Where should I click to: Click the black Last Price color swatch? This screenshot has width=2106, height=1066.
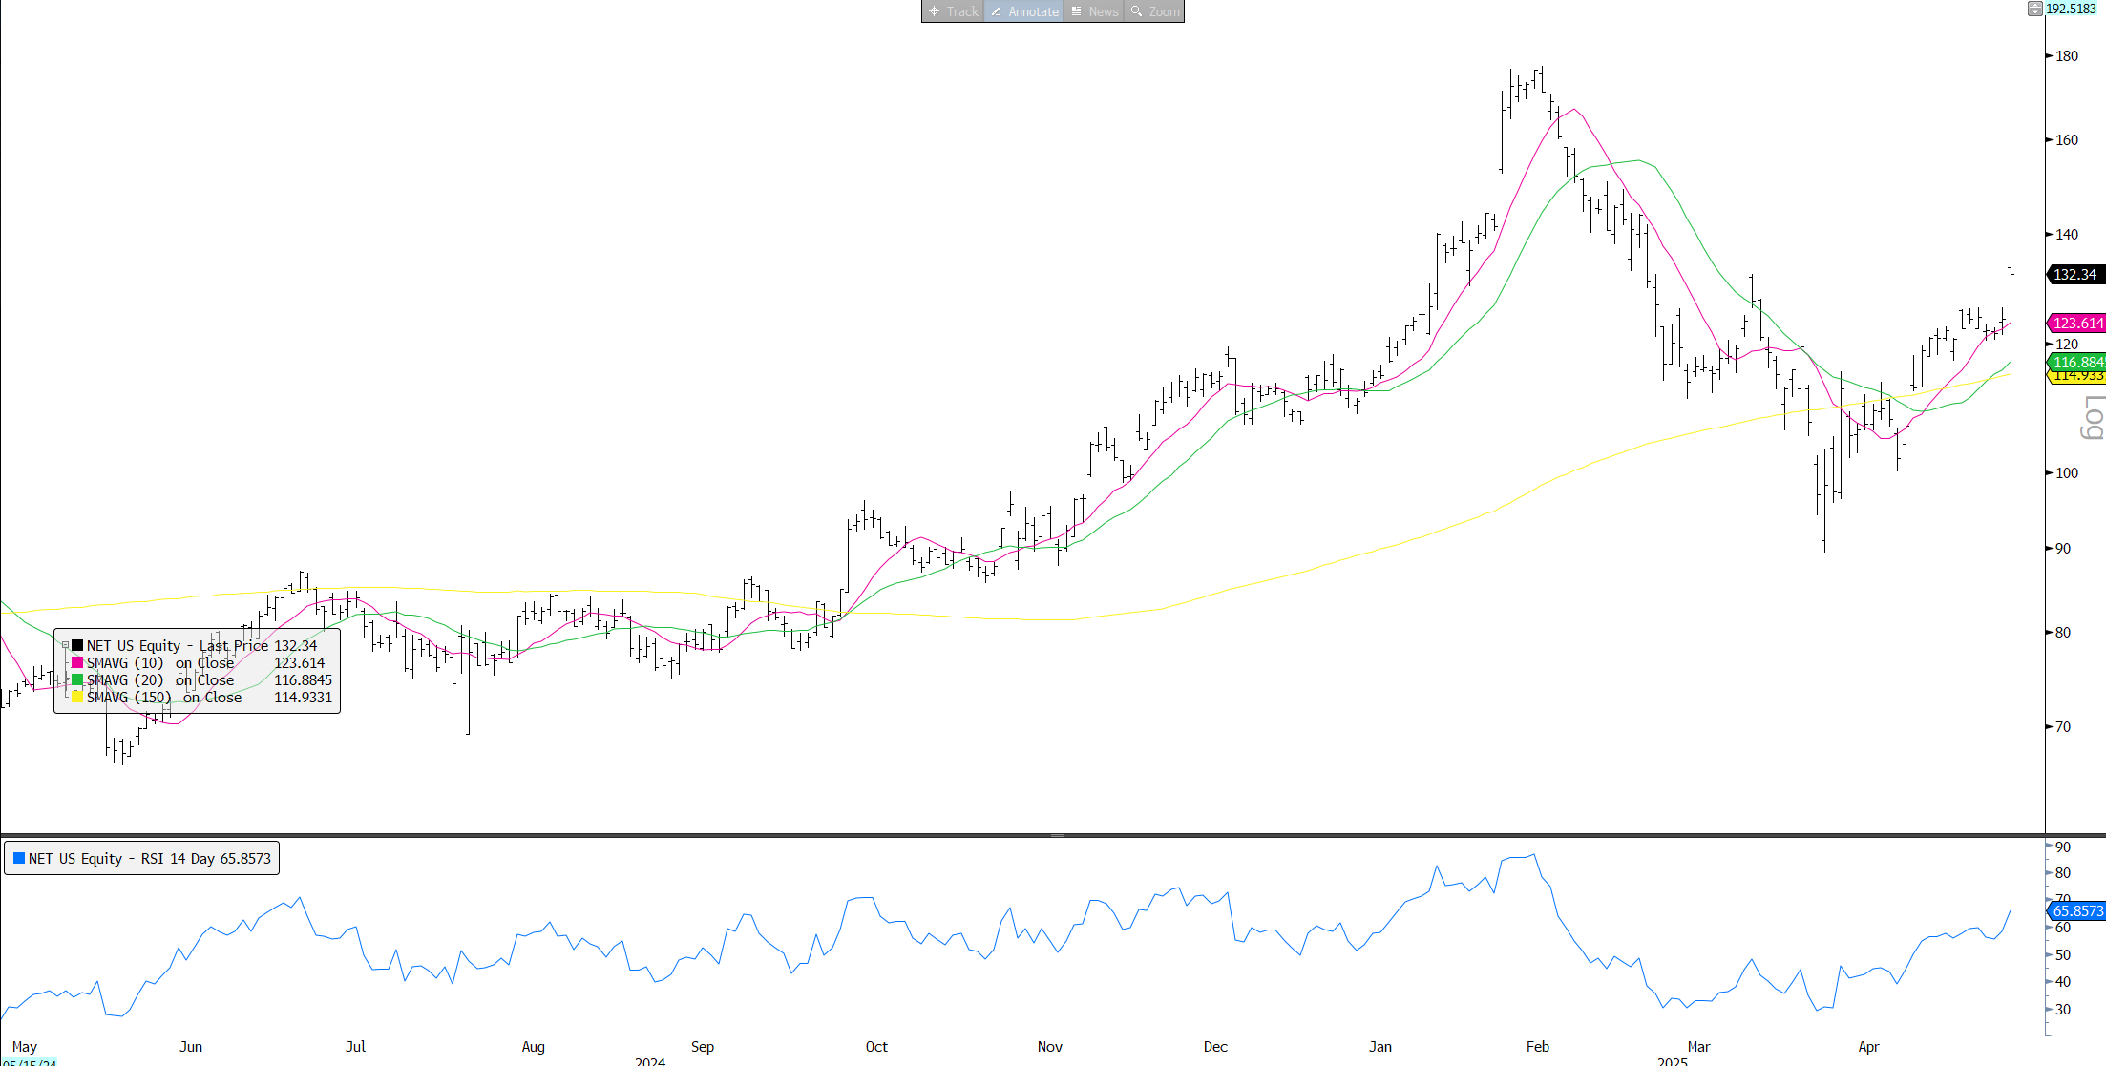point(77,646)
